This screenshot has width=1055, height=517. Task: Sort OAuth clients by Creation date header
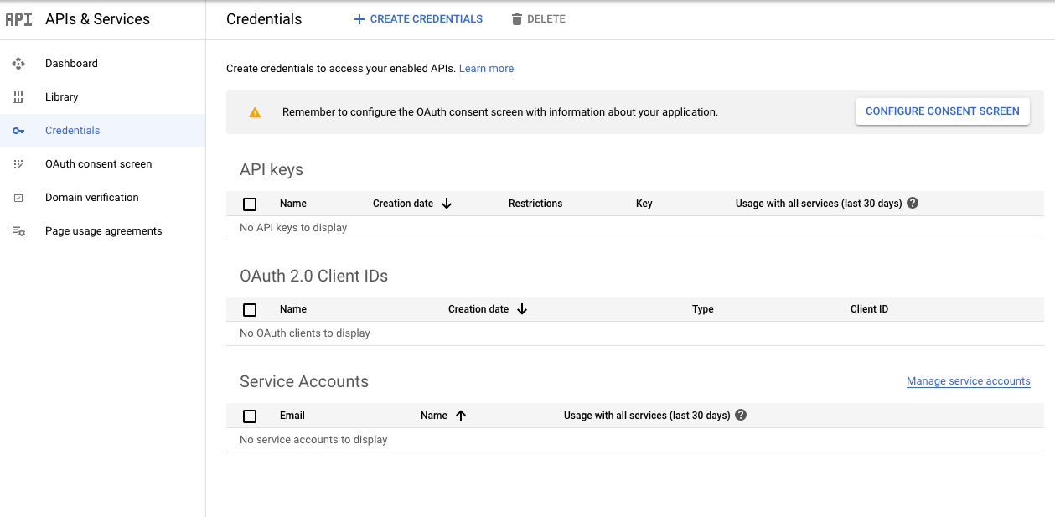[x=478, y=309]
